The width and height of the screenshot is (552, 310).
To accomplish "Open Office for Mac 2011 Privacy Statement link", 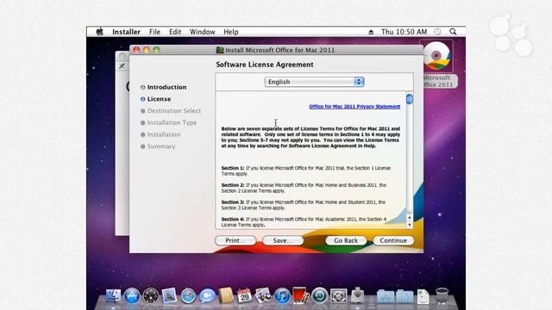I will point(354,106).
